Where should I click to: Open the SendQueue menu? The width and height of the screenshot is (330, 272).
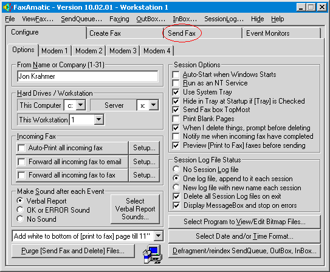(x=81, y=19)
